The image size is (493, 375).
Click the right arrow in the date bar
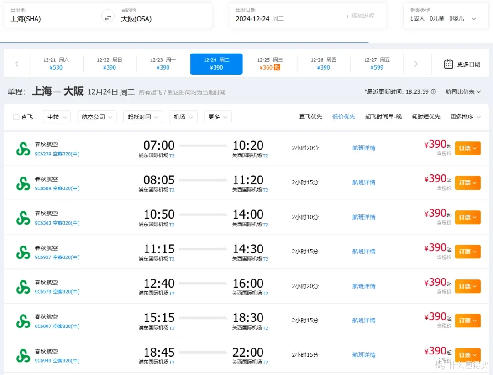416,64
